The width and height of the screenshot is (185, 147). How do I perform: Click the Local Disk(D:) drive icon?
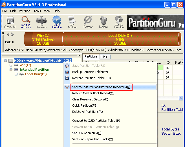(21, 74)
